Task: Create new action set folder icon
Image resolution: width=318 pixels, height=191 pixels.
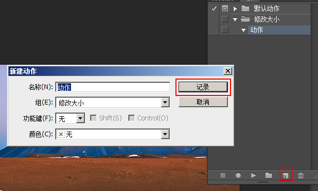Action: coord(269,175)
